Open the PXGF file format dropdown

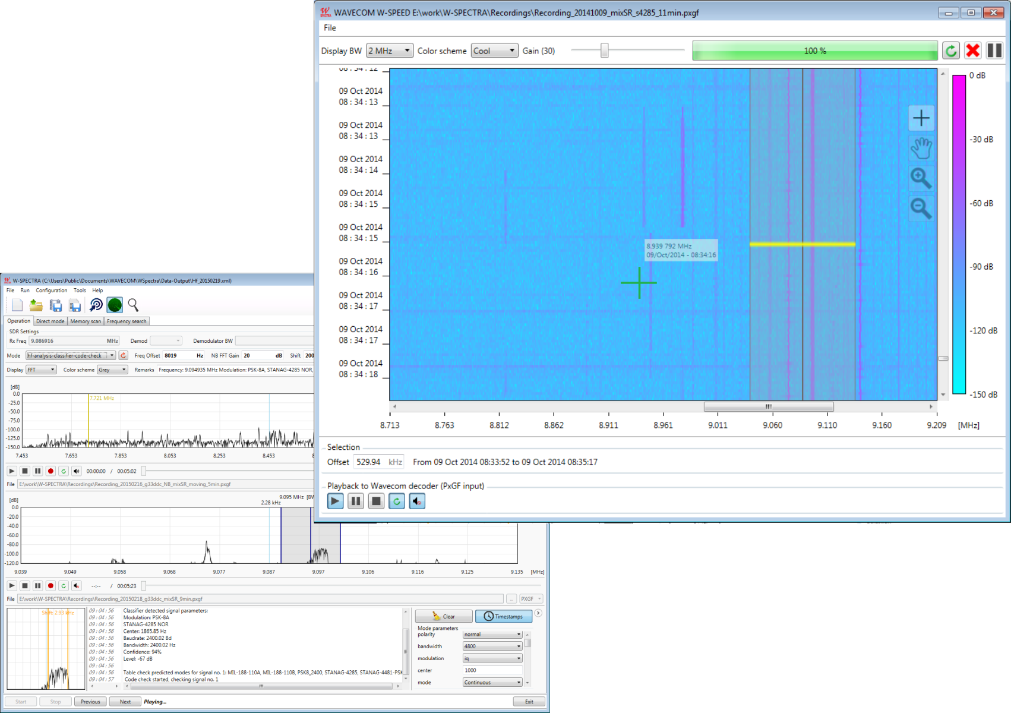coord(531,599)
